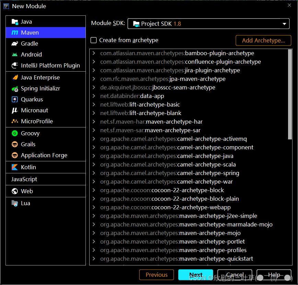The image size is (298, 285).
Task: Select cocoon-22-archetype-block-plain archetype
Action: click(x=169, y=199)
